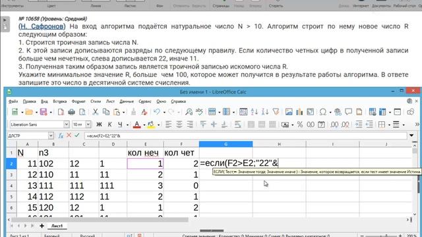Toggle Center Horizontally alignment

(x=179, y=124)
